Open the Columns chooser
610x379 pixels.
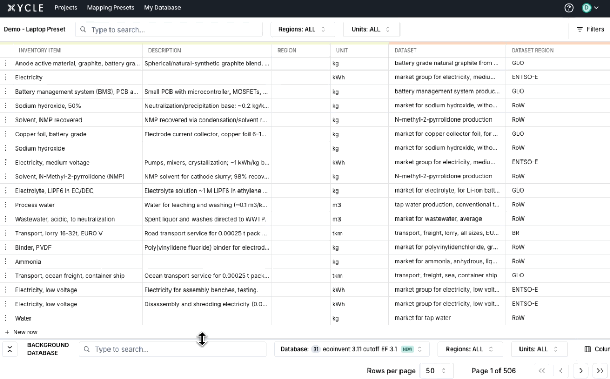pos(596,349)
